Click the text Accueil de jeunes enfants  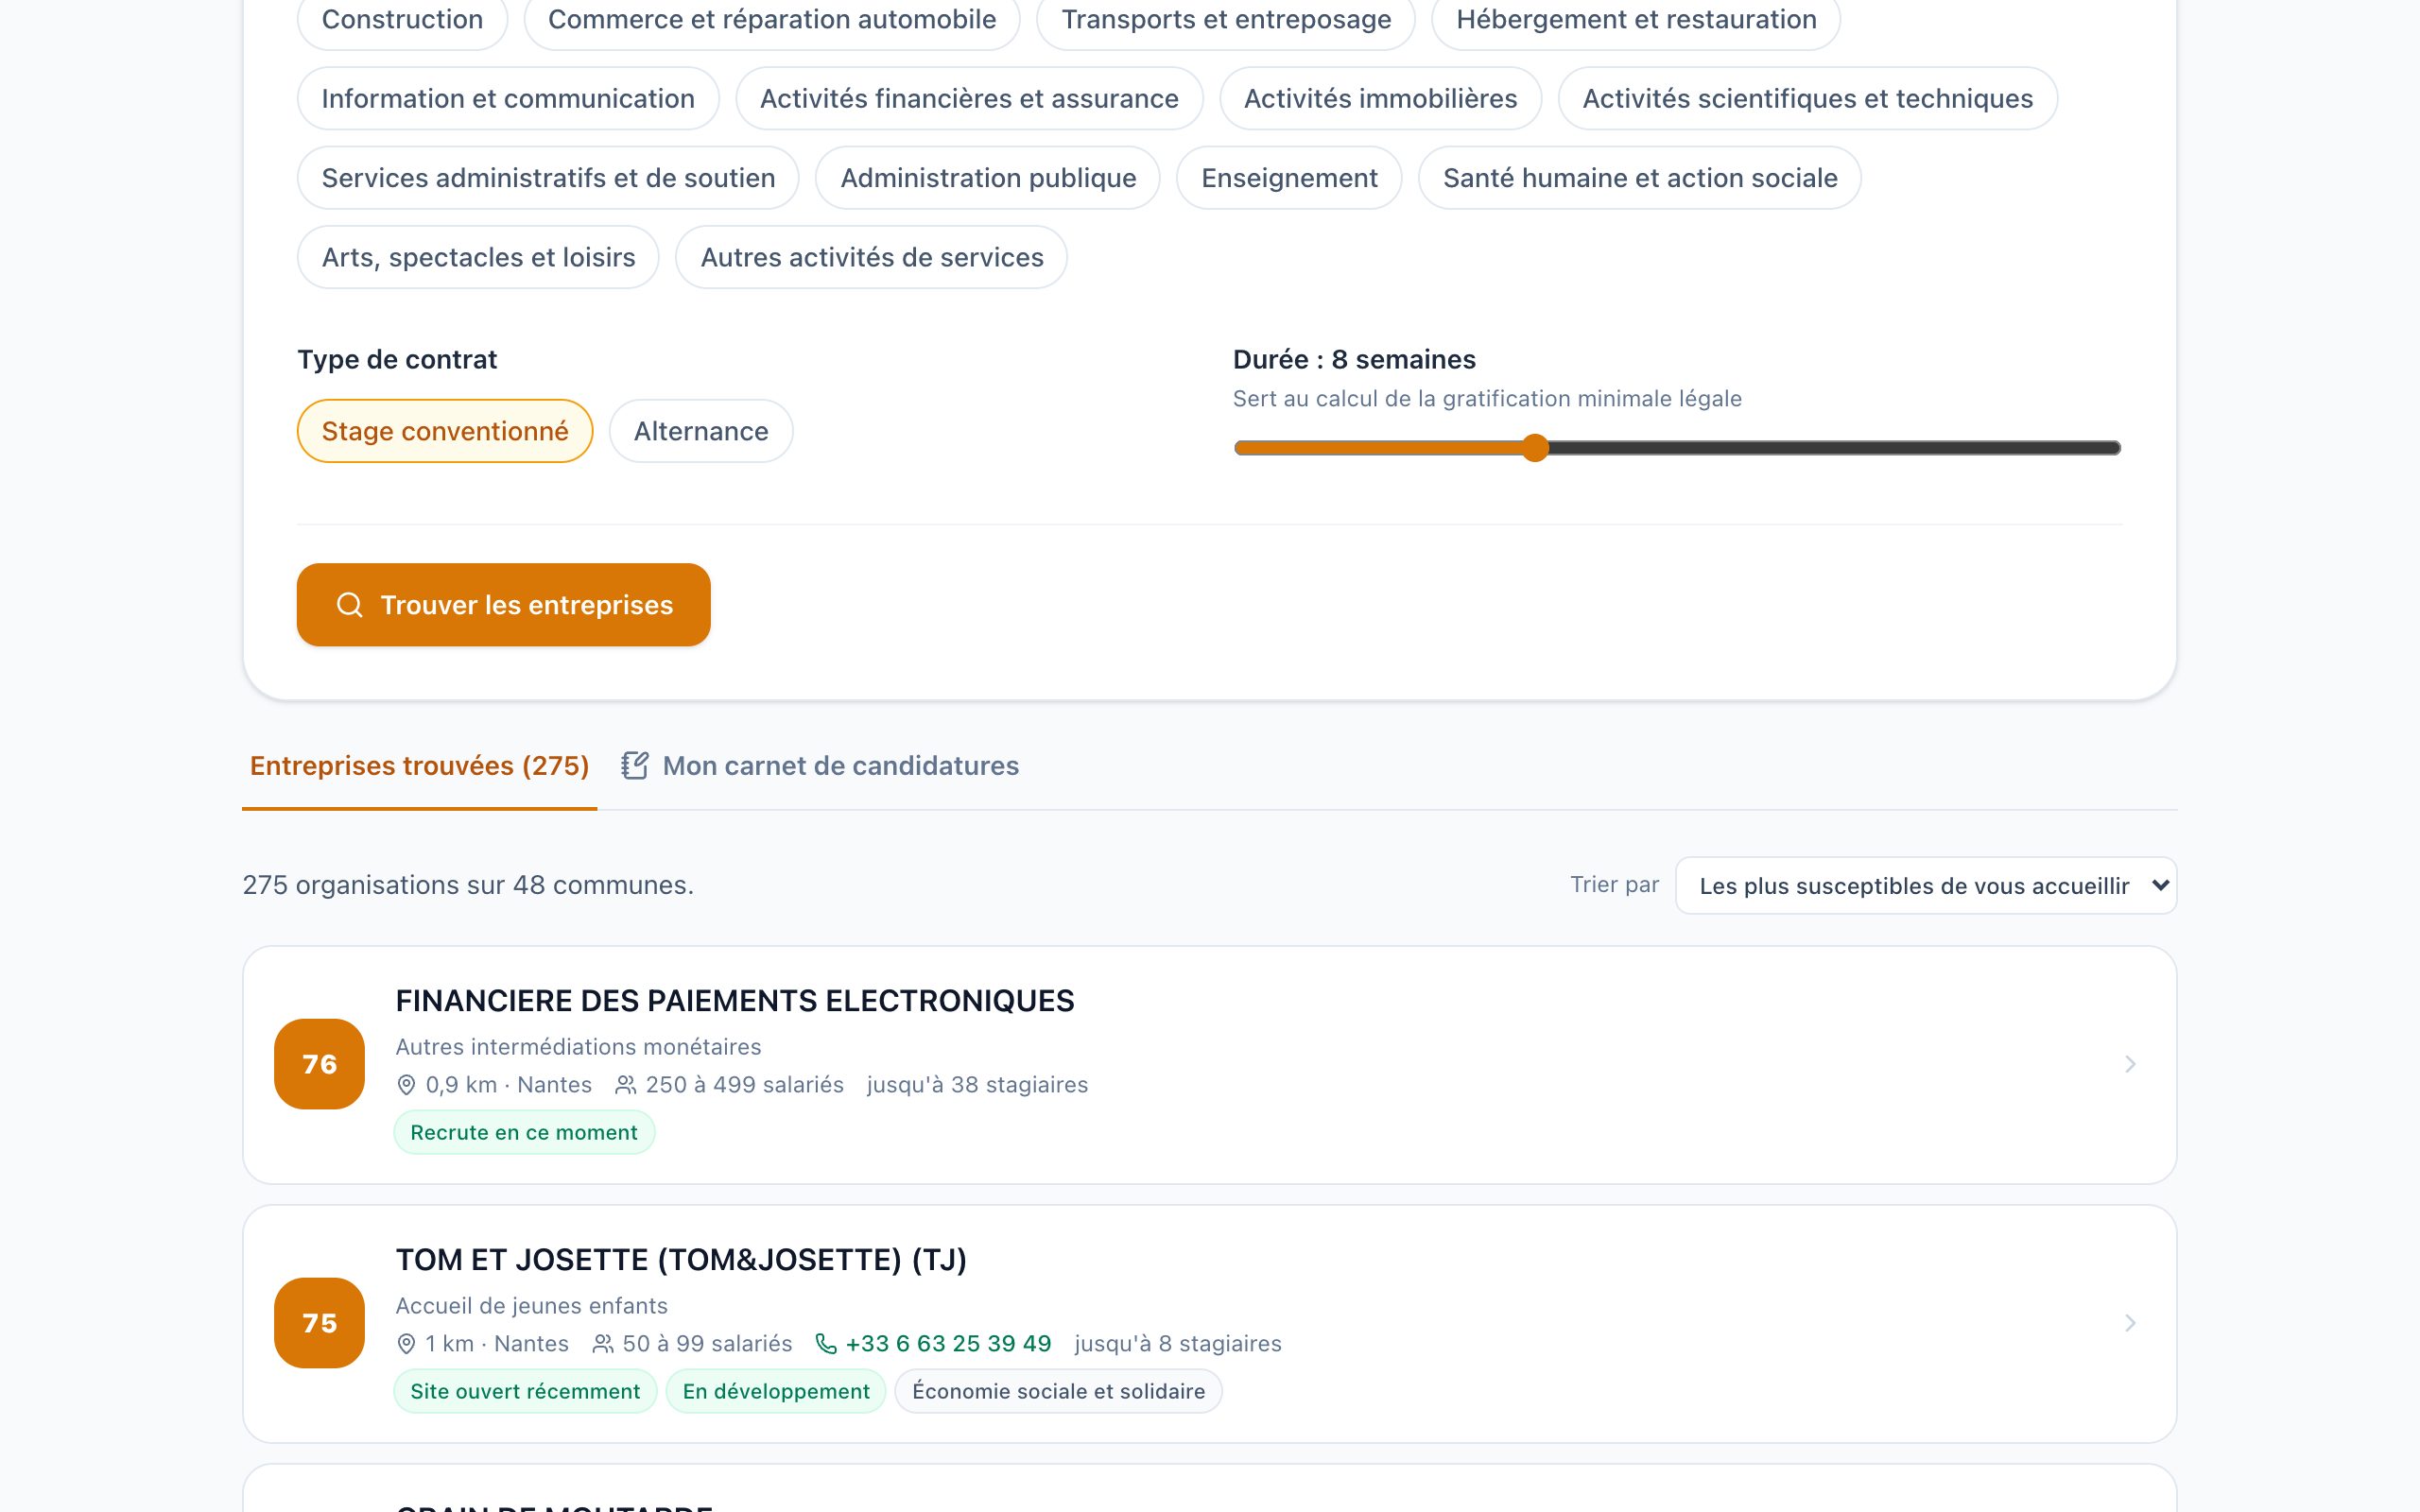[x=531, y=1306]
